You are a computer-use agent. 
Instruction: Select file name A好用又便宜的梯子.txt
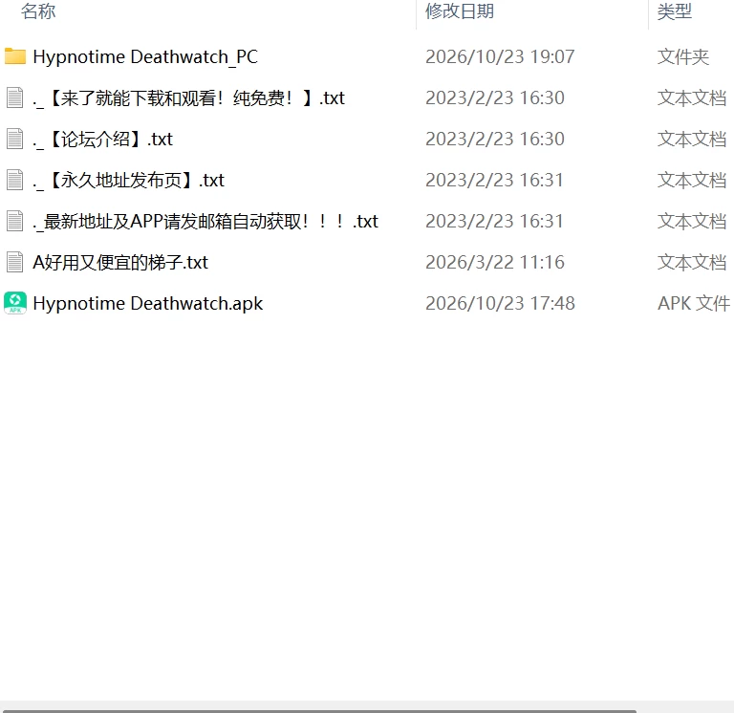click(120, 263)
